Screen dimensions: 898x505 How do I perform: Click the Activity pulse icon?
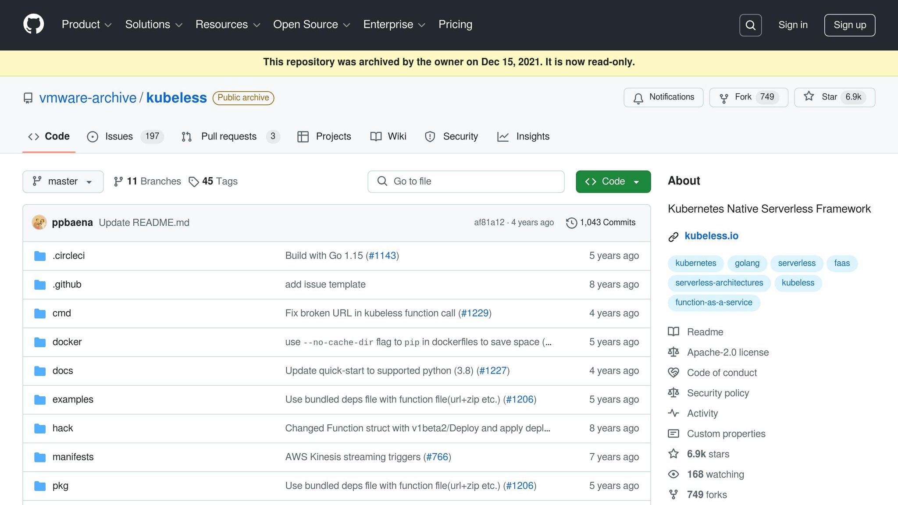point(673,413)
